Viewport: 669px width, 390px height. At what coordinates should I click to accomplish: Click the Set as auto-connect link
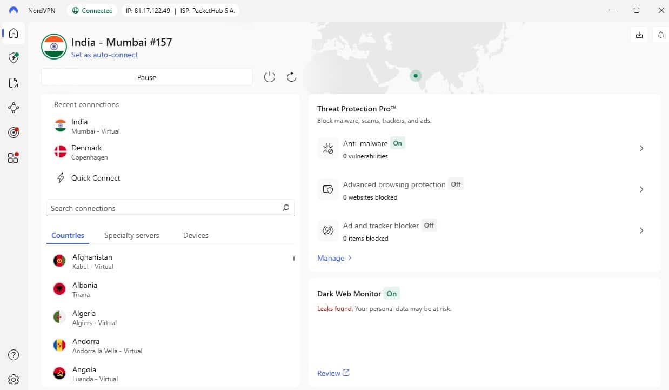104,55
